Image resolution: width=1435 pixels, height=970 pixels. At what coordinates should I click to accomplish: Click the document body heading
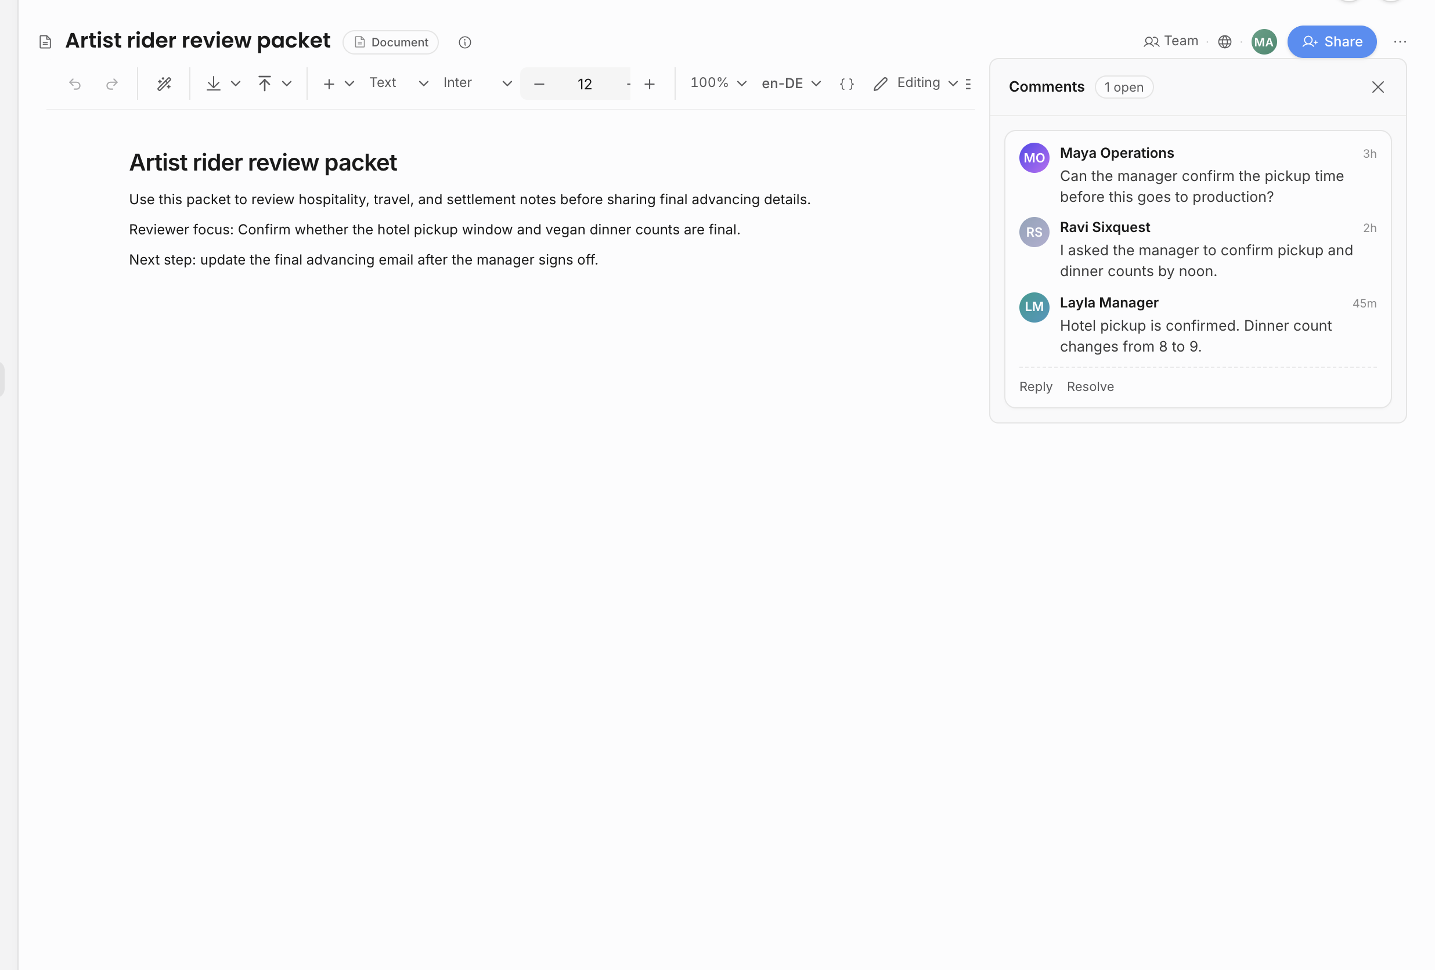[x=263, y=163]
